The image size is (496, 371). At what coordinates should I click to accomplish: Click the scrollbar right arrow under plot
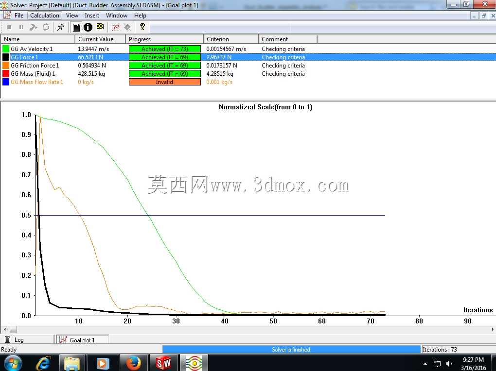click(x=493, y=329)
